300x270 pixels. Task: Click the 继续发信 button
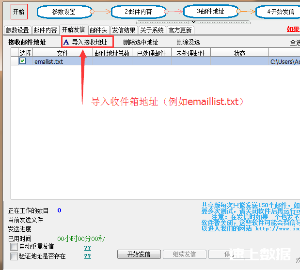coord(185,255)
